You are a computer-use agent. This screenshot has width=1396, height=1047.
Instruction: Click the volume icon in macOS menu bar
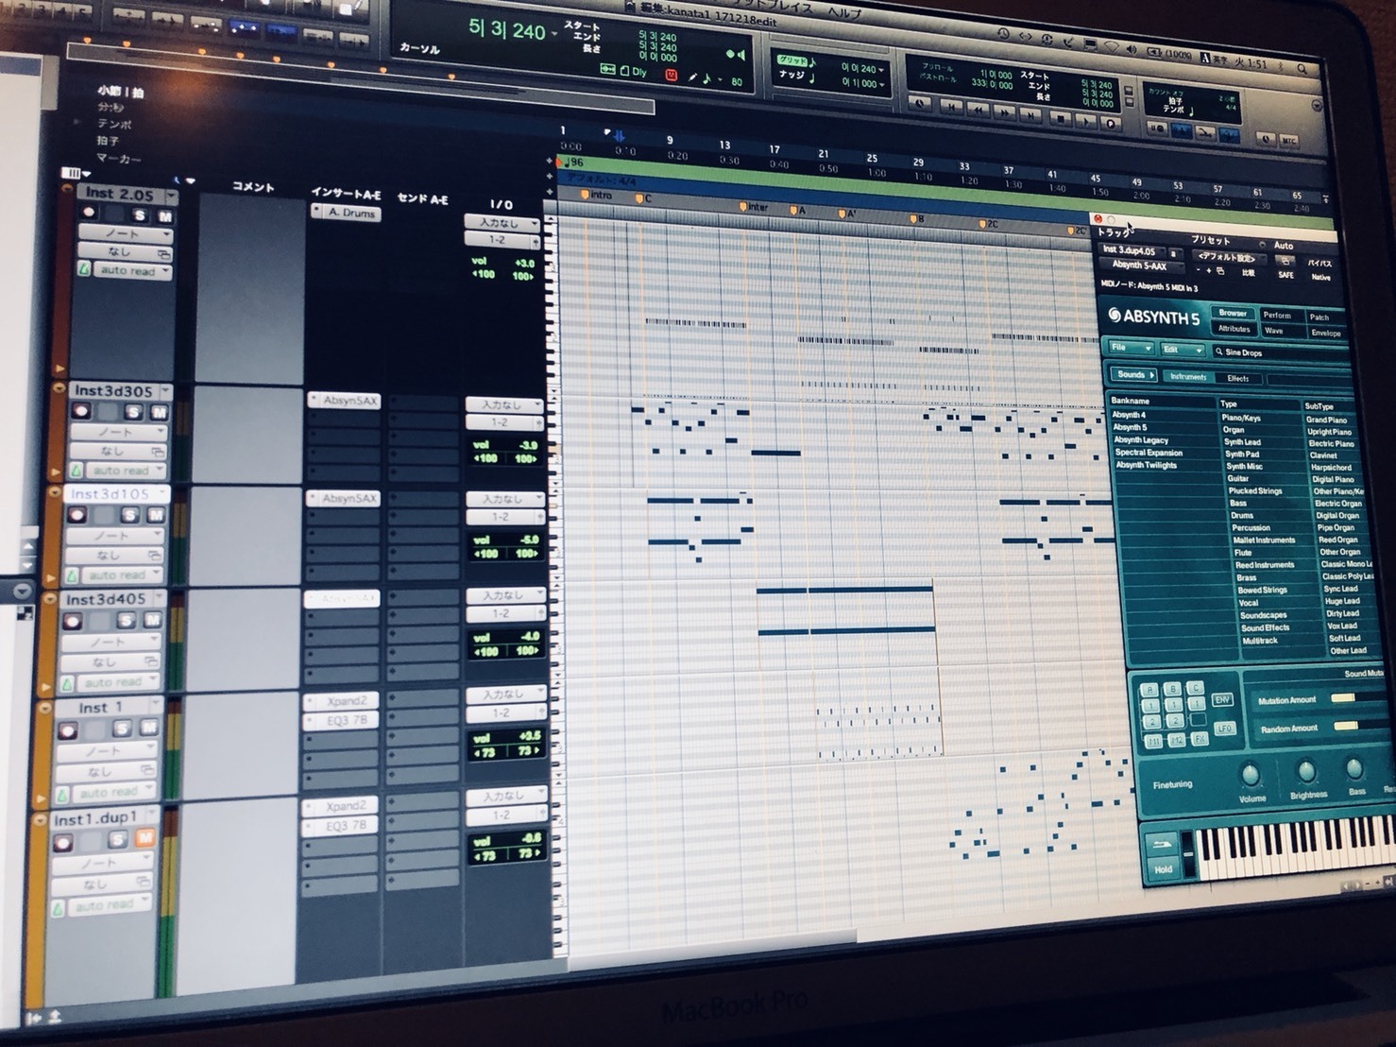pyautogui.click(x=1132, y=49)
